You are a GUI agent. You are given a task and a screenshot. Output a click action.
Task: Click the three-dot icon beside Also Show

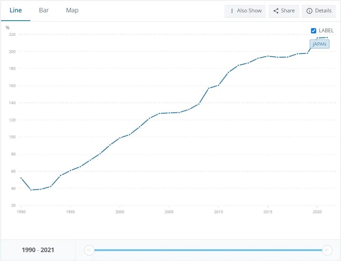coord(232,11)
